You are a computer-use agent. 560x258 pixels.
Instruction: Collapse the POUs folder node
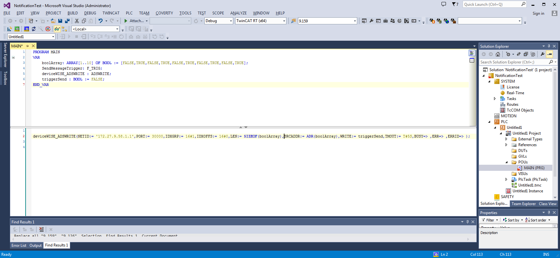point(506,162)
